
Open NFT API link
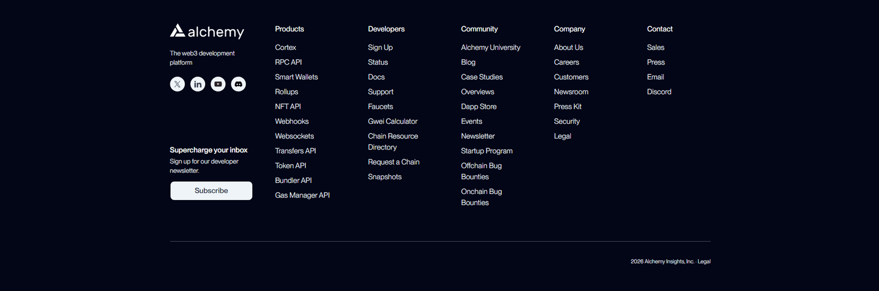pos(288,106)
